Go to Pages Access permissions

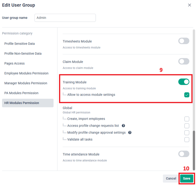point(15,63)
